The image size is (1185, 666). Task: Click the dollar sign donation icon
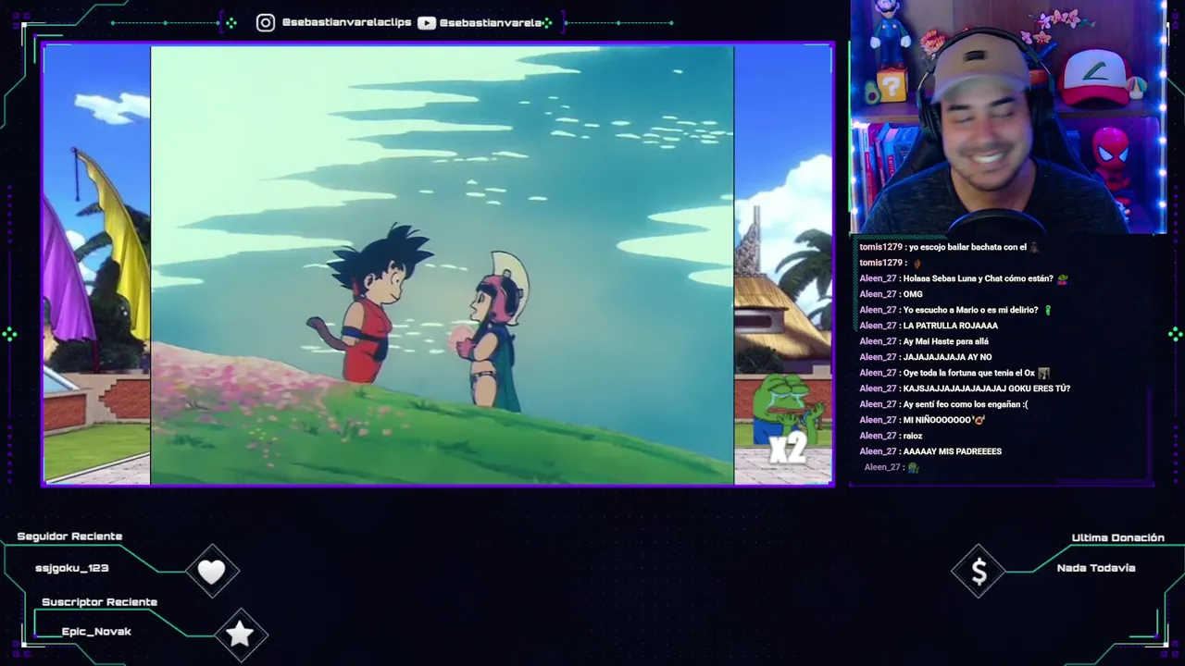pyautogui.click(x=979, y=573)
